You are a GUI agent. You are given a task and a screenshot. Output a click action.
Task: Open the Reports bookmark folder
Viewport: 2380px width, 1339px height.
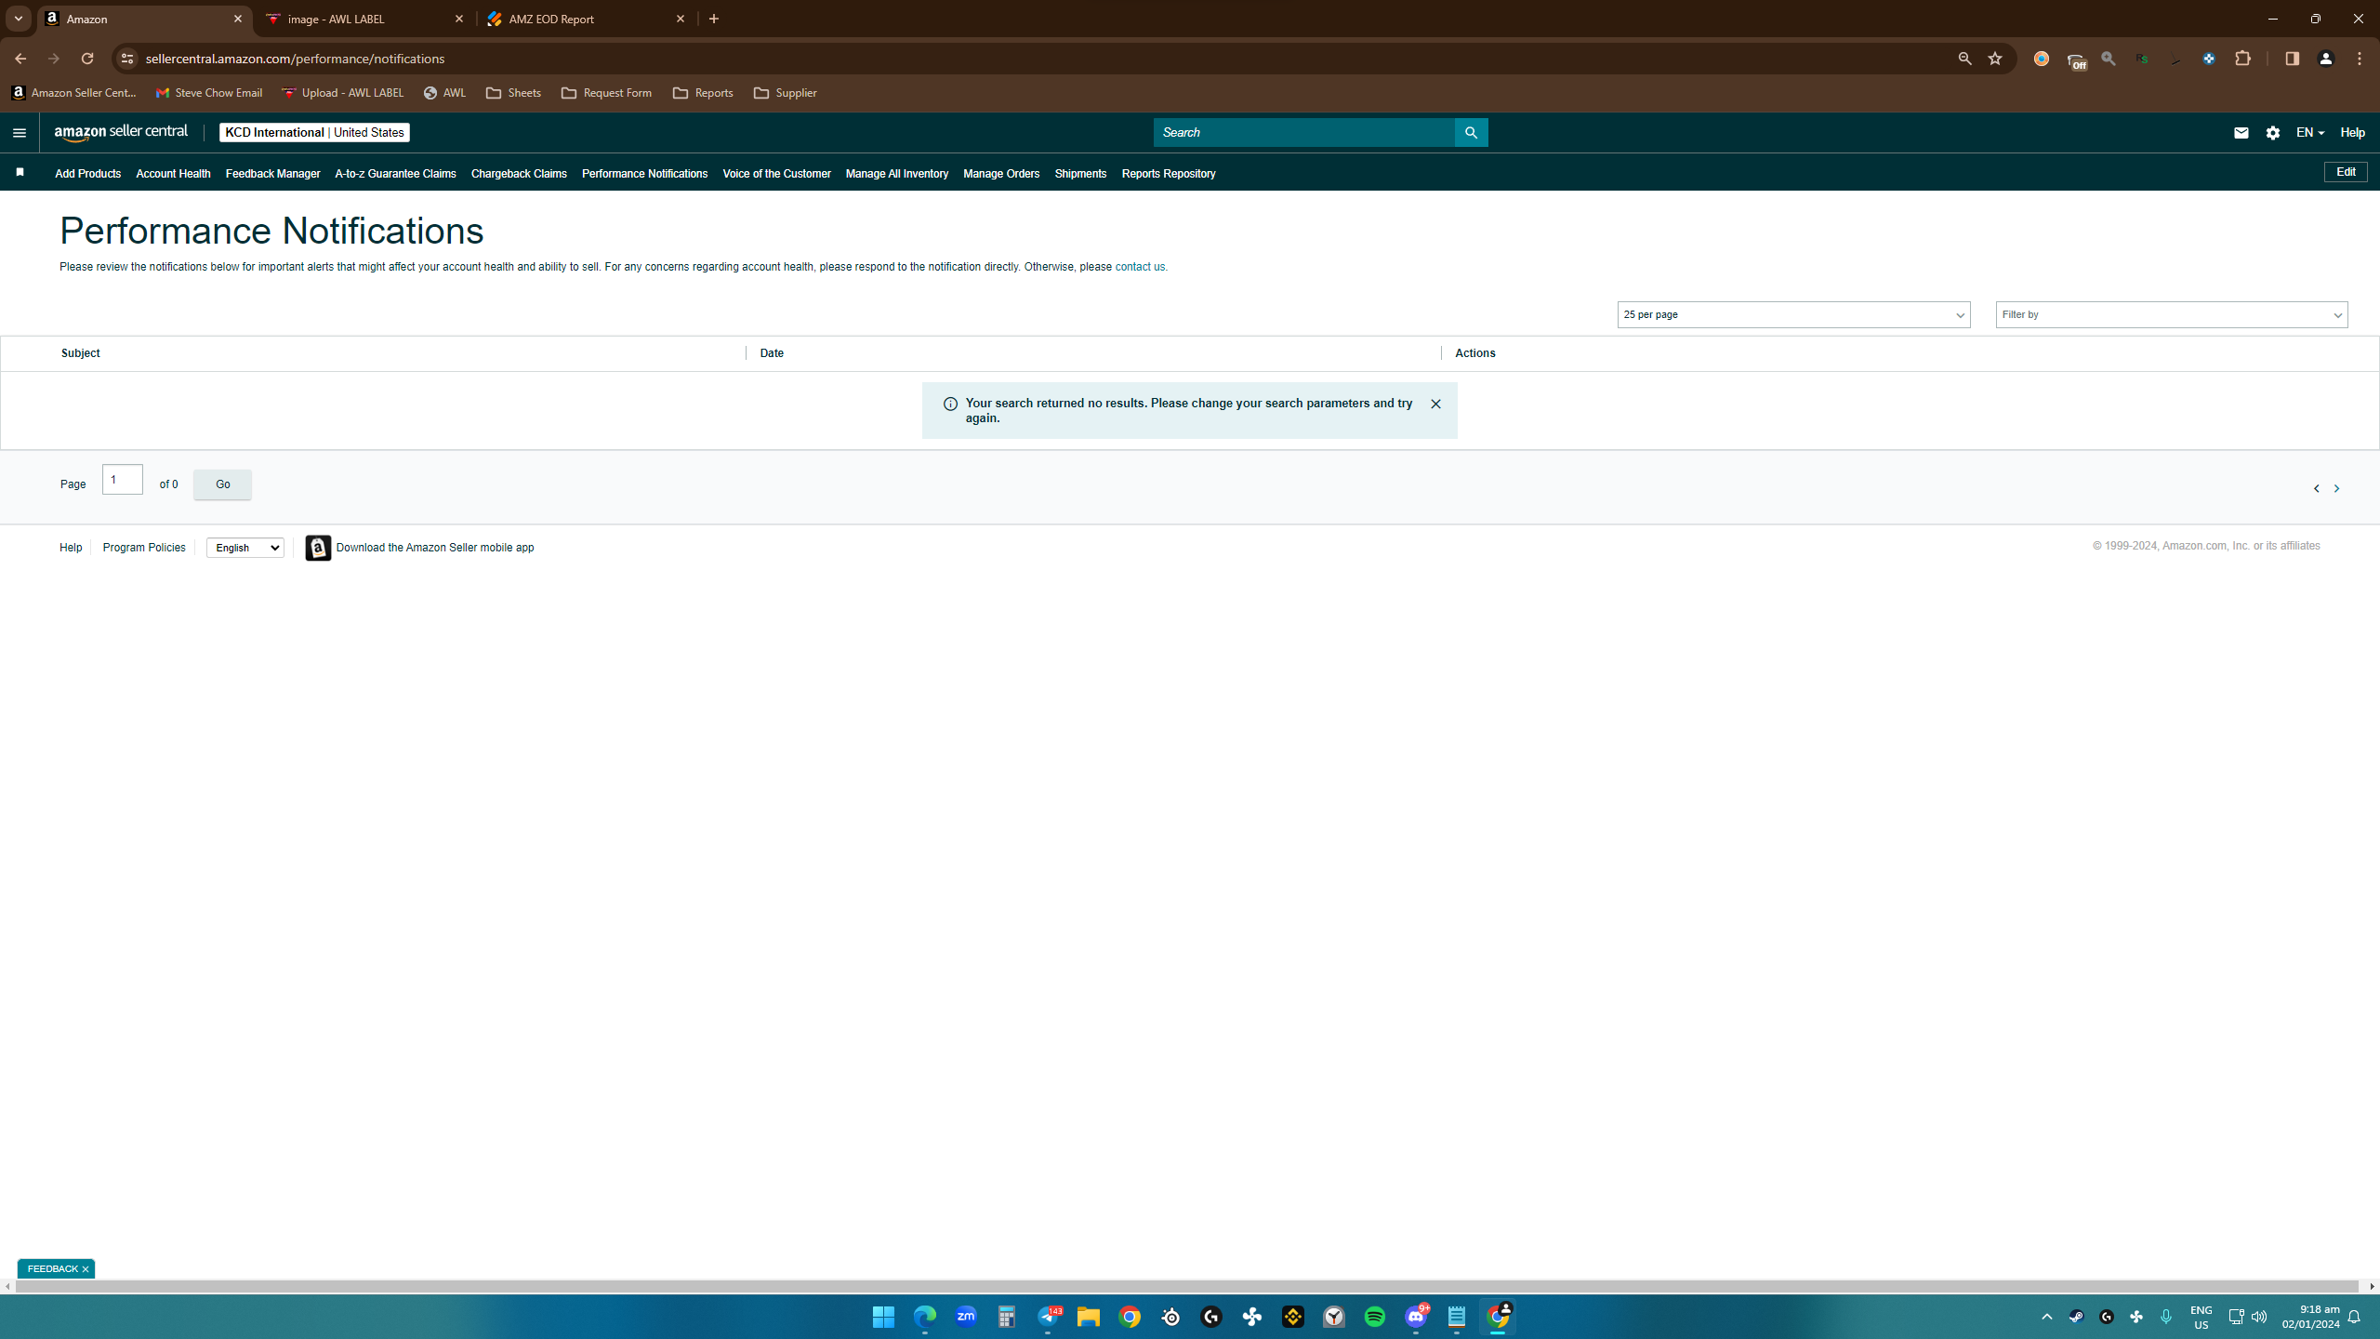(703, 93)
